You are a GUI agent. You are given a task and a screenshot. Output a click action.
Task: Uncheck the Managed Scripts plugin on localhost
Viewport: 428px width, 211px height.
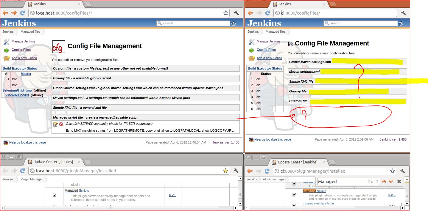point(55,195)
